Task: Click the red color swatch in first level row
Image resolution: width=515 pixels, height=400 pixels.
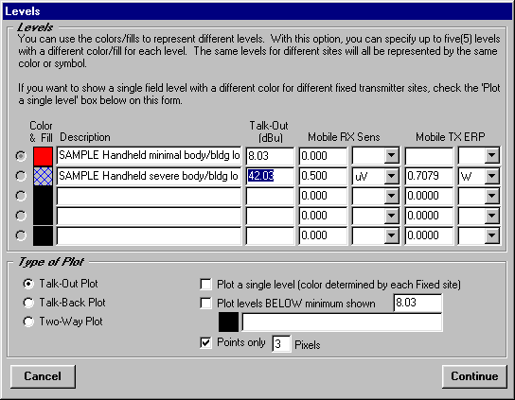Action: 43,156
